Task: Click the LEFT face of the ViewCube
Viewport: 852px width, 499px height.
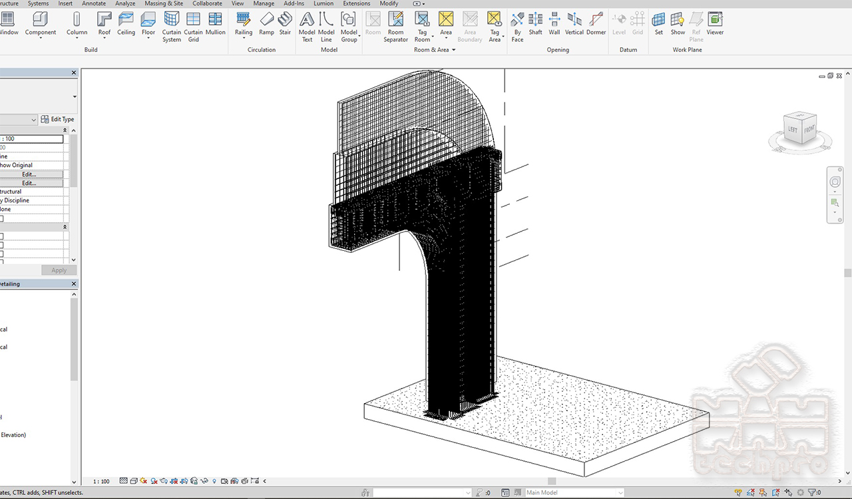Action: point(793,130)
